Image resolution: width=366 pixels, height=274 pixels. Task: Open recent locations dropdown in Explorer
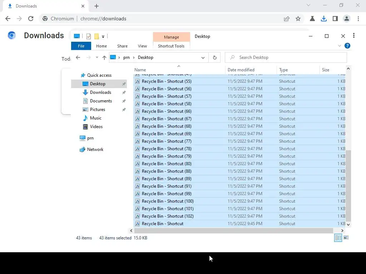(x=97, y=57)
